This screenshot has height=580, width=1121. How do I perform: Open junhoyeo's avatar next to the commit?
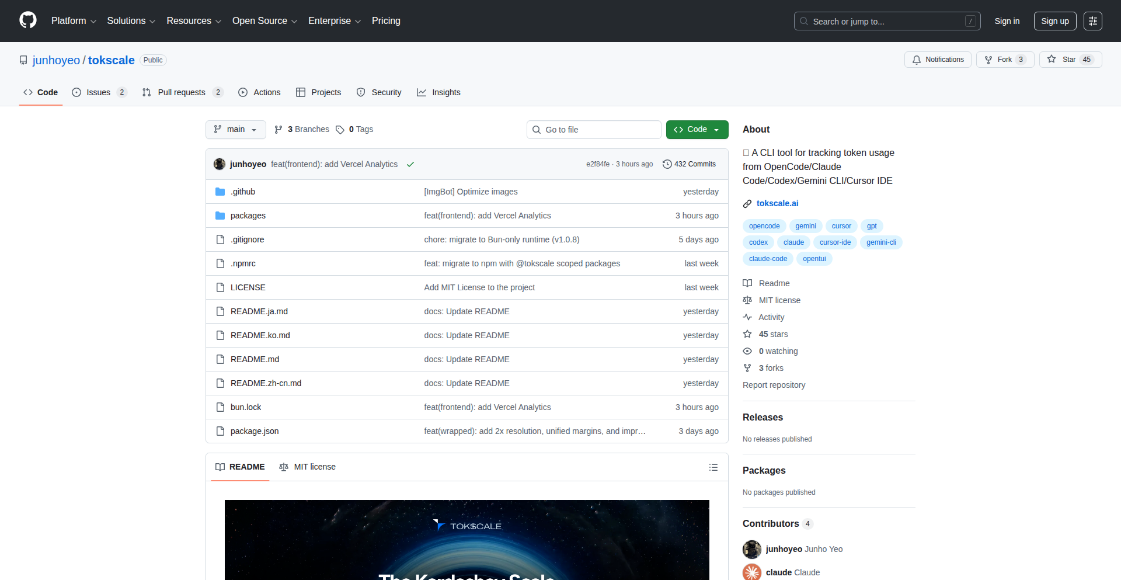click(x=220, y=164)
